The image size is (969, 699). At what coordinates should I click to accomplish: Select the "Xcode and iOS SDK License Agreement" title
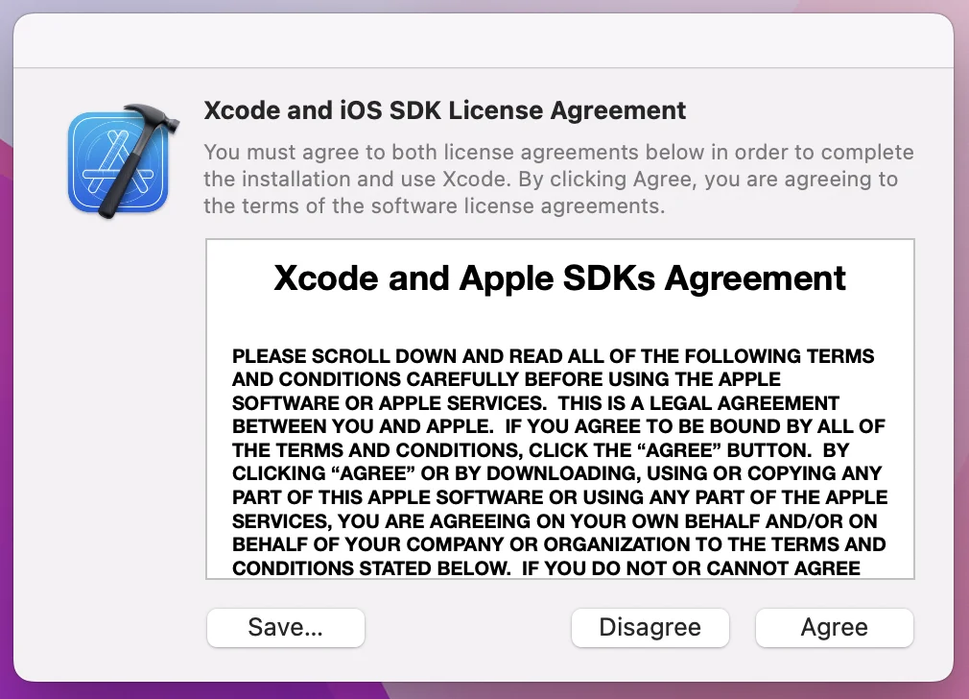444,110
